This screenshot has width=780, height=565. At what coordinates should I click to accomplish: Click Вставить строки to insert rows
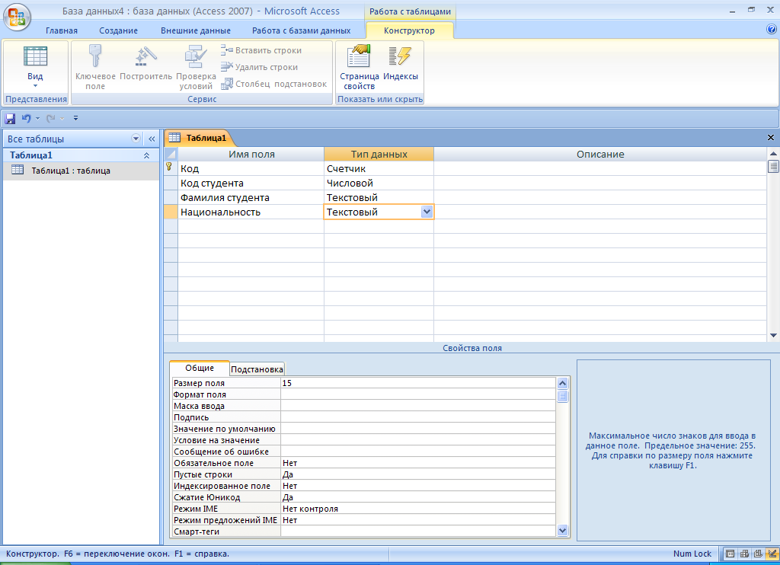tap(261, 50)
